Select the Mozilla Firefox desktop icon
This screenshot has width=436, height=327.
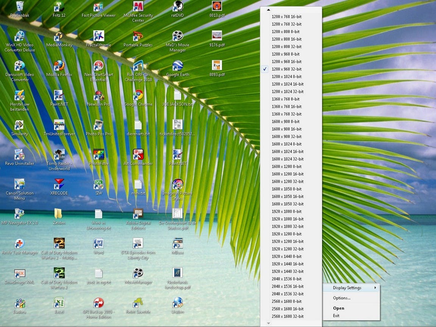(x=59, y=69)
